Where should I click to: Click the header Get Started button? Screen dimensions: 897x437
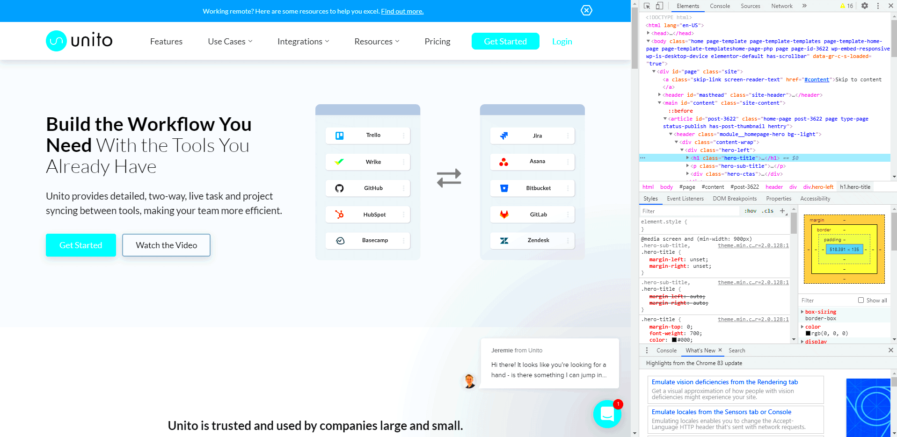[505, 41]
